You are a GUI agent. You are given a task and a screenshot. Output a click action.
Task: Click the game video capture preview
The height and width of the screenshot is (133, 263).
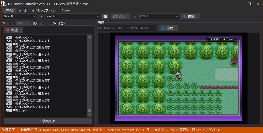(x=179, y=78)
